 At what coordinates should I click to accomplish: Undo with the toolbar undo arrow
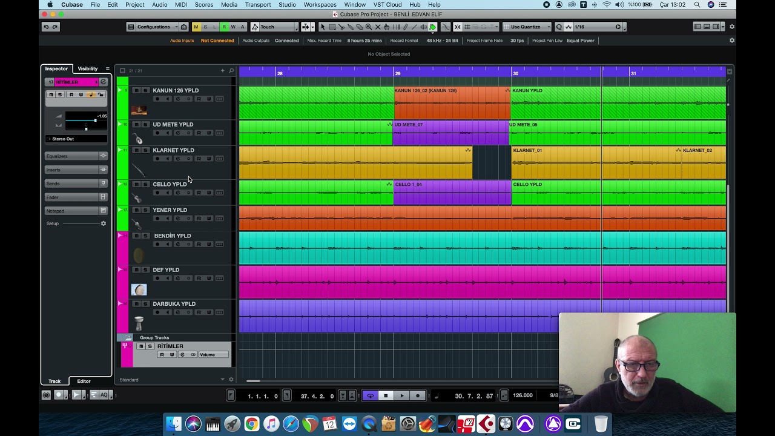pos(46,27)
